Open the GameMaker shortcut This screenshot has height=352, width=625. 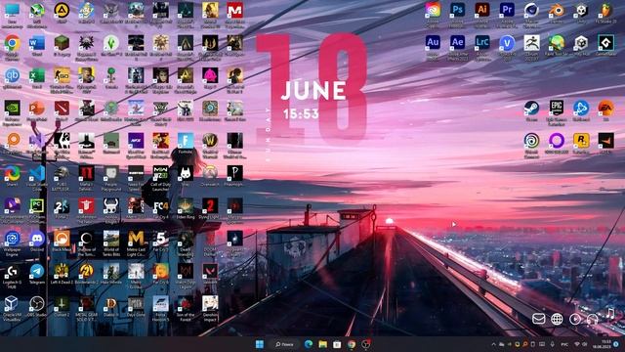click(605, 43)
